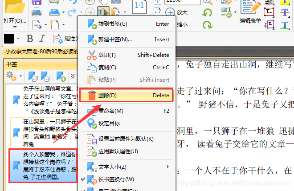Image resolution: width=294 pixels, height=191 pixels.
Task: Open the gear options dropdown arrow
Action: (x=20, y=76)
